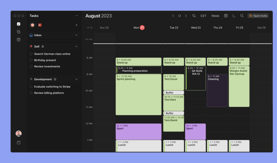Collapse the Development section

pyautogui.click(x=76, y=79)
